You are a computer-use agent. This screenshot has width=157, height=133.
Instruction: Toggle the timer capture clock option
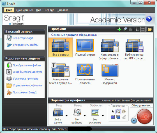pos(124,111)
